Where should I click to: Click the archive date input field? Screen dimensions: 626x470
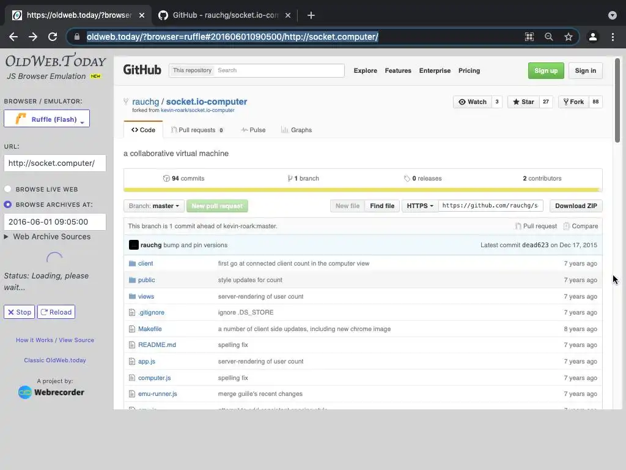55,222
